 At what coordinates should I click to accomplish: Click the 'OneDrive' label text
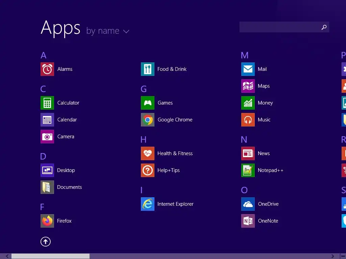(268, 204)
